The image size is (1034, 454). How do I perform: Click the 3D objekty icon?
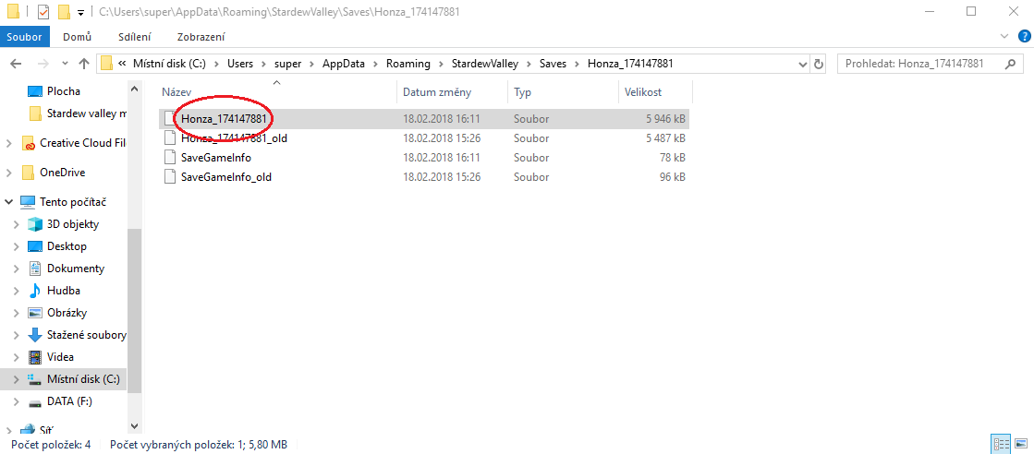click(35, 224)
